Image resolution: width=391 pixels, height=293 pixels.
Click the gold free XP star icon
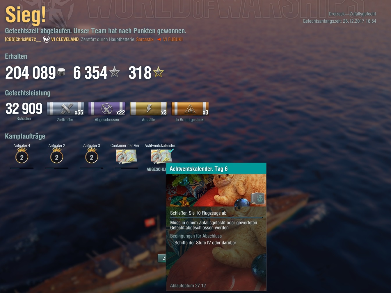[158, 72]
